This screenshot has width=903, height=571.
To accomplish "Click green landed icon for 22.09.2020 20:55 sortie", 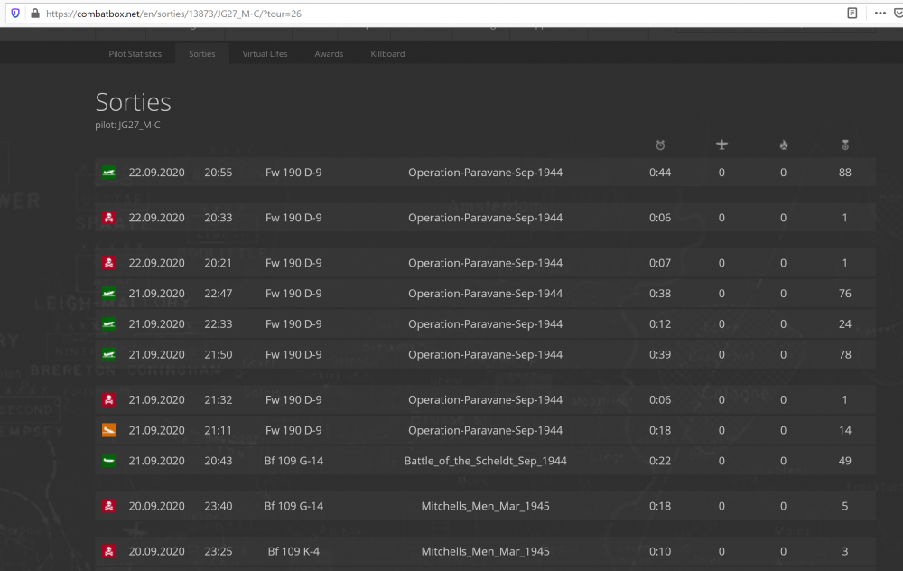I will 108,173.
